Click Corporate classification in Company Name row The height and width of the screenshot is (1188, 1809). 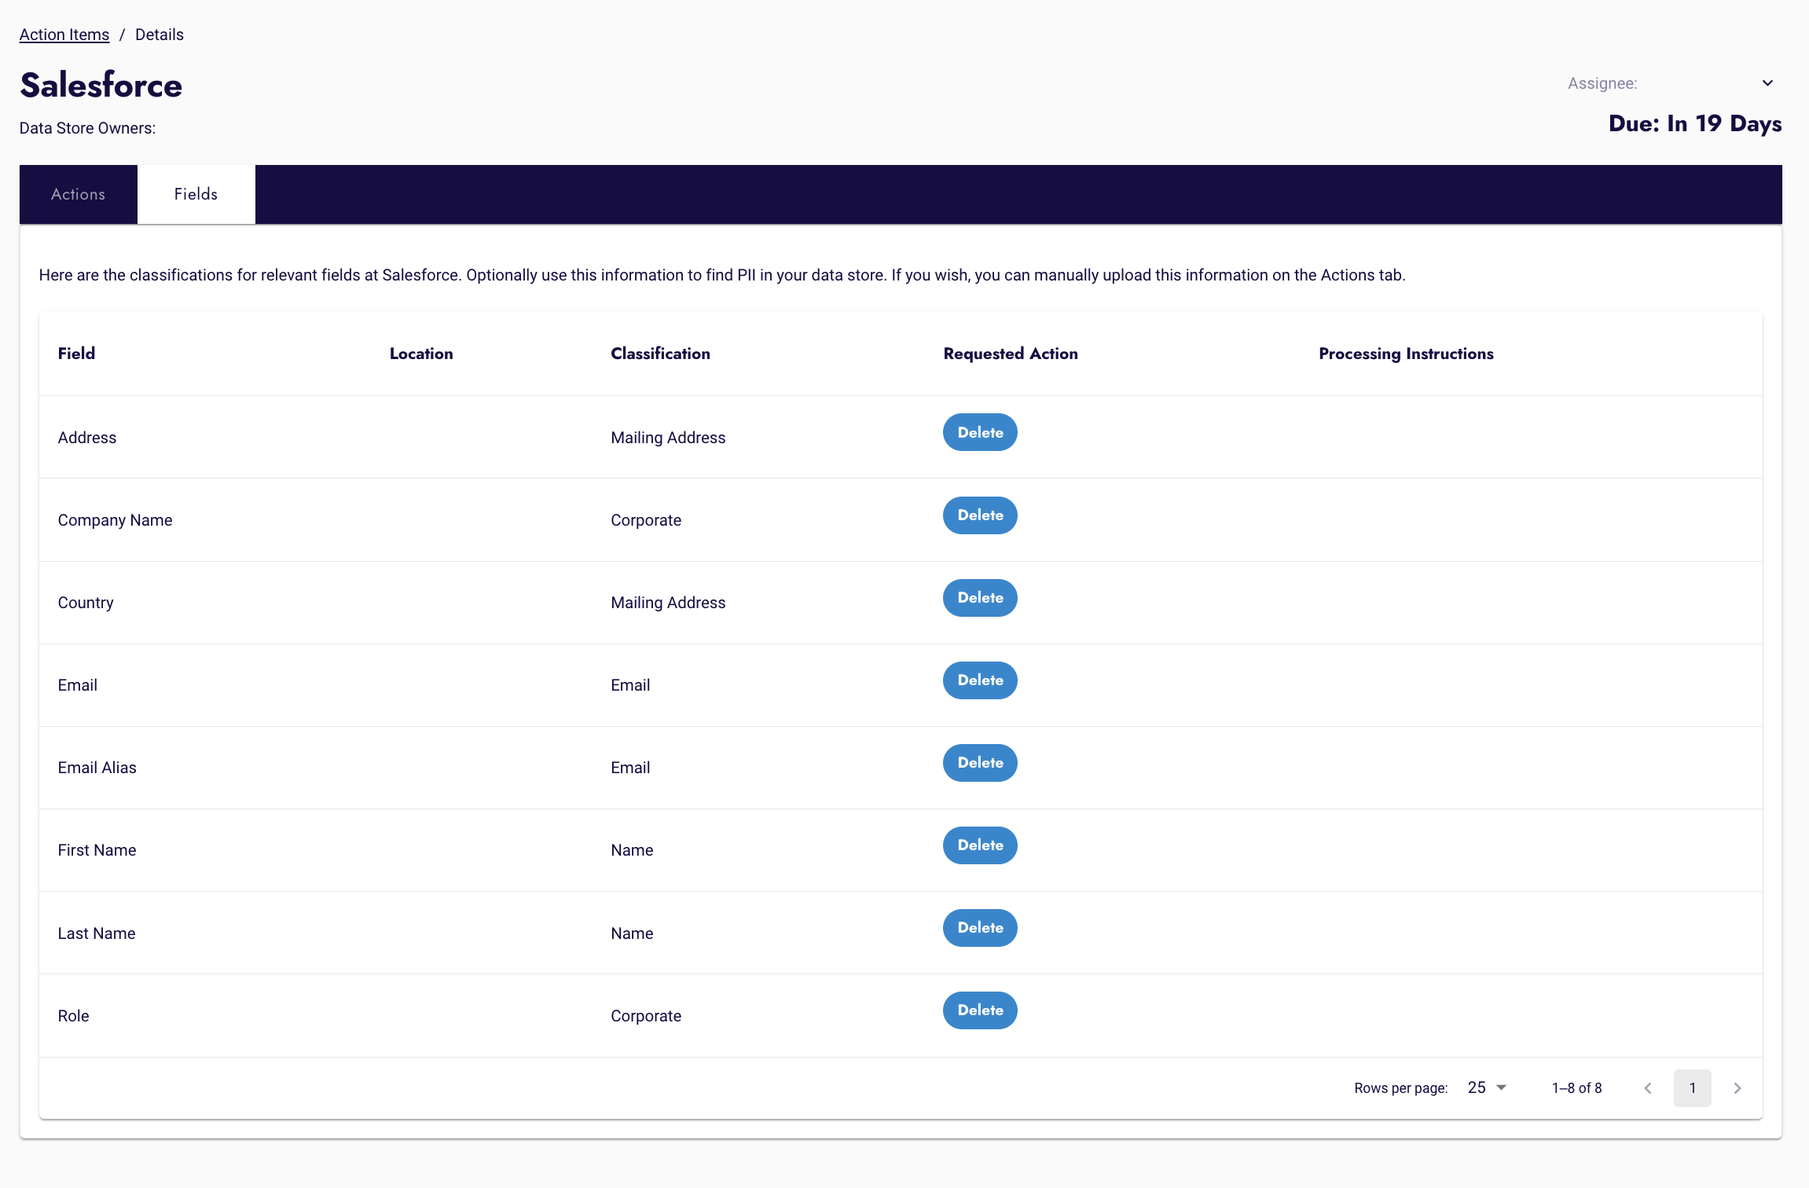pyautogui.click(x=646, y=520)
